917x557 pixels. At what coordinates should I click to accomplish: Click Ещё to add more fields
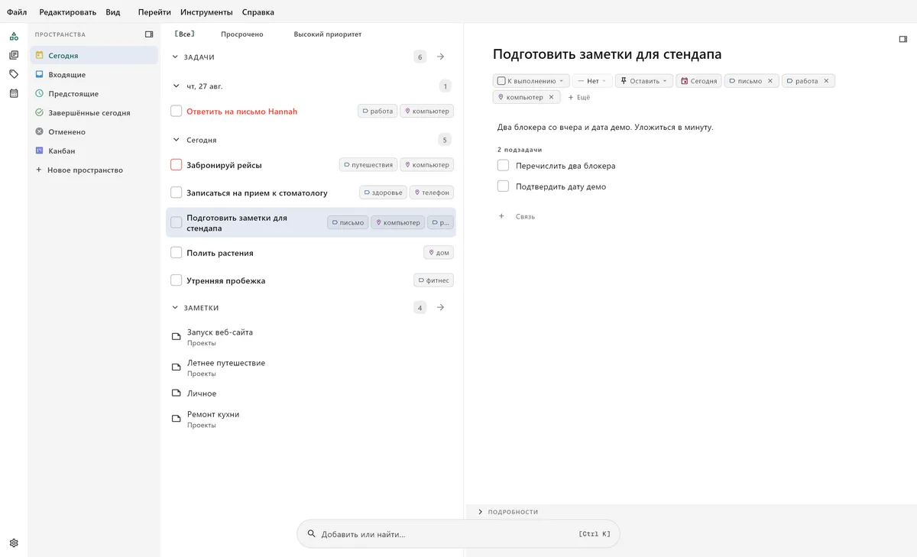[x=578, y=97]
